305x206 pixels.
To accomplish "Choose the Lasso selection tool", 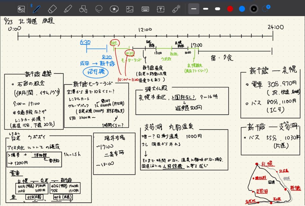I will tap(99, 9).
